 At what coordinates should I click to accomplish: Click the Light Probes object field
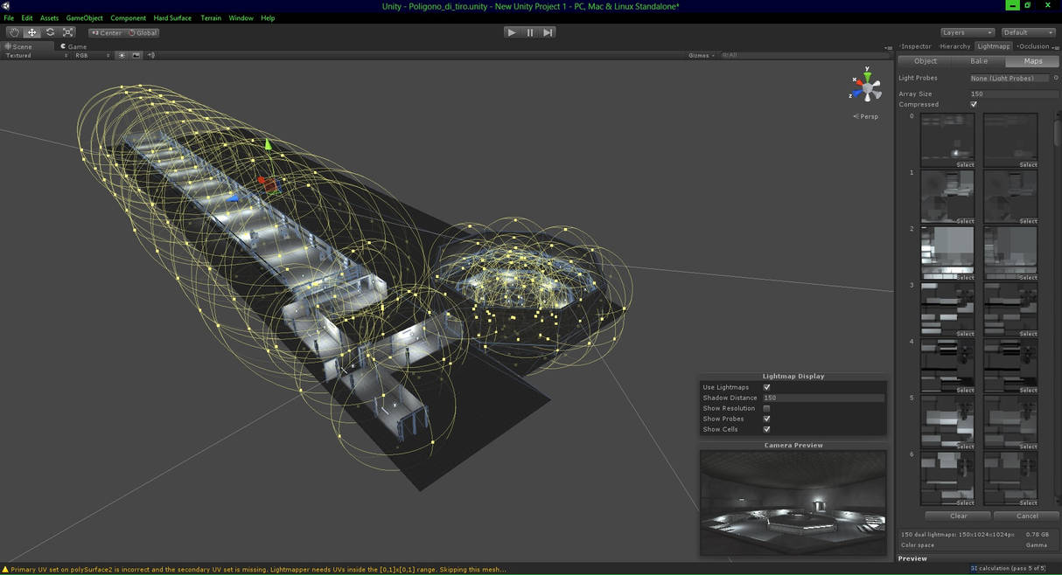point(1009,78)
